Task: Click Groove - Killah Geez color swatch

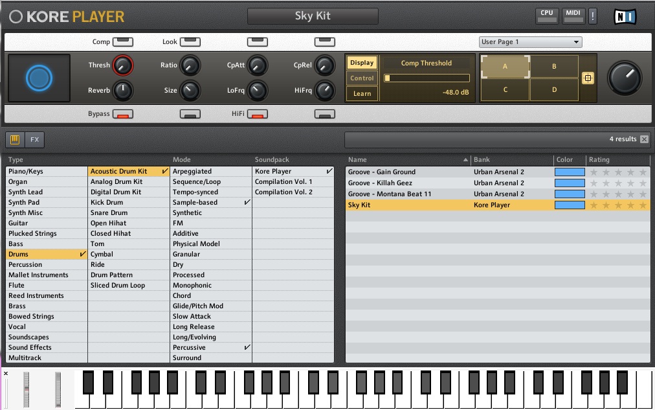Action: 570,183
